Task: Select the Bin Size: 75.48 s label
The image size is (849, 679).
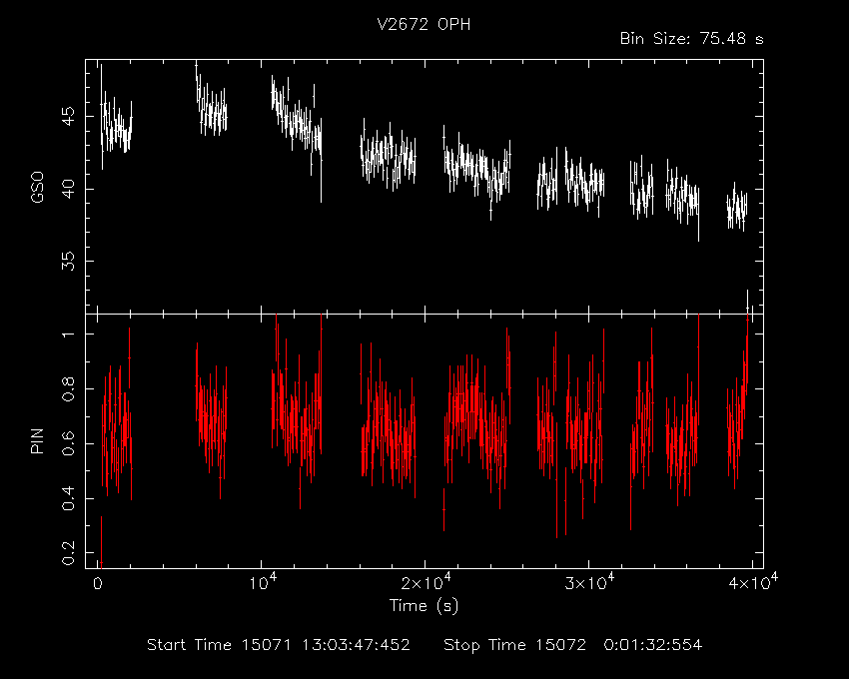Action: [691, 39]
